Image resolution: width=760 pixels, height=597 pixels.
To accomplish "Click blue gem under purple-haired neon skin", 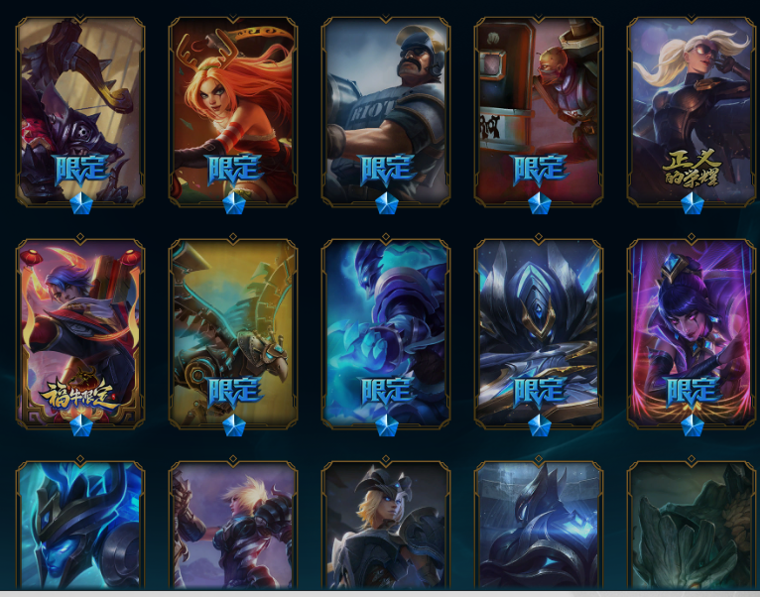I will [x=692, y=425].
